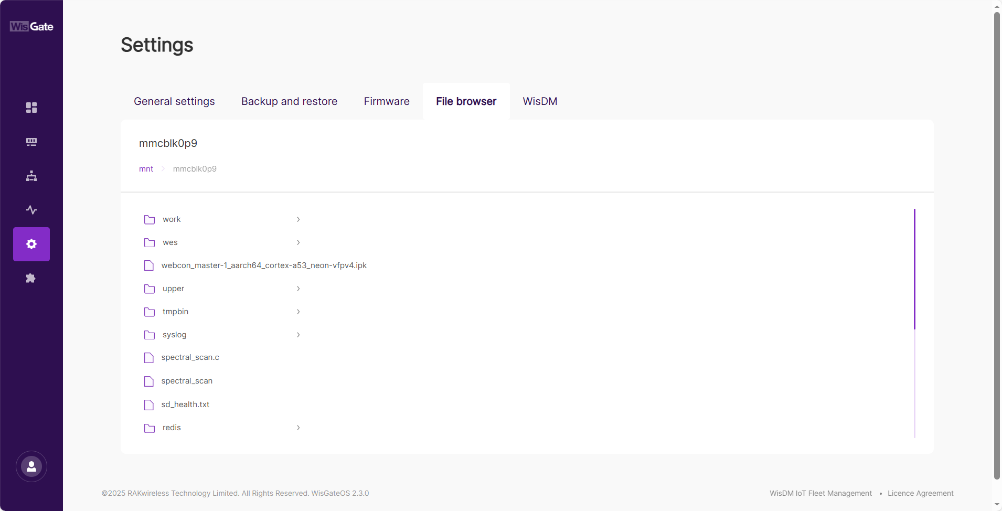The width and height of the screenshot is (1002, 511).
Task: Expand the wes folder
Action: 297,242
